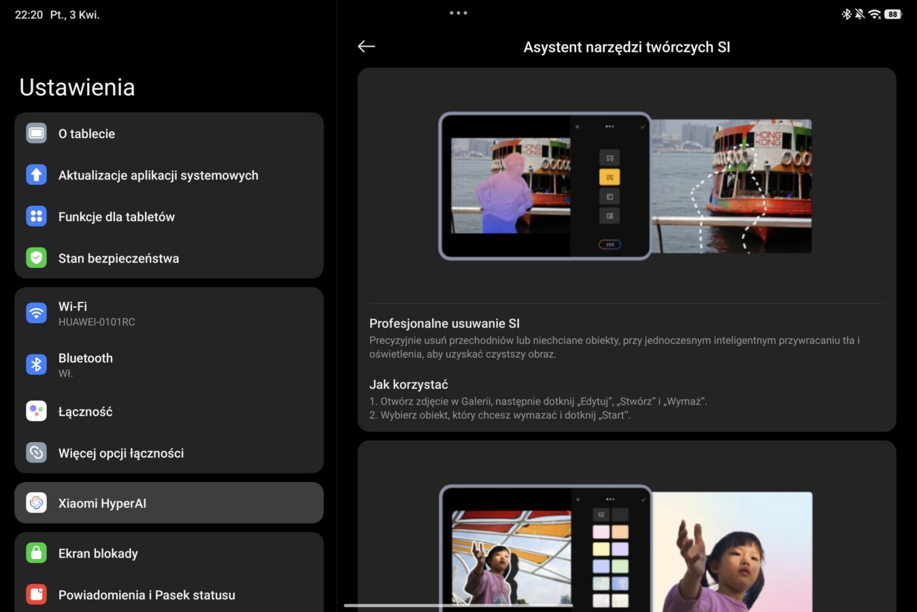Screen dimensions: 917x612
Task: Tap the notifications red icon
Action: (x=37, y=594)
